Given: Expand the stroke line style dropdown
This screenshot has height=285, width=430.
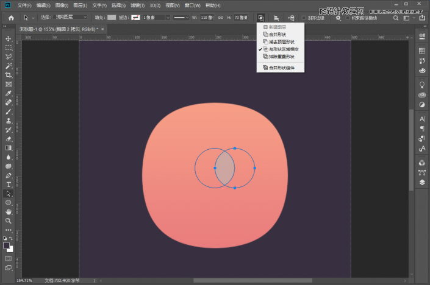Looking at the screenshot, I should 182,18.
